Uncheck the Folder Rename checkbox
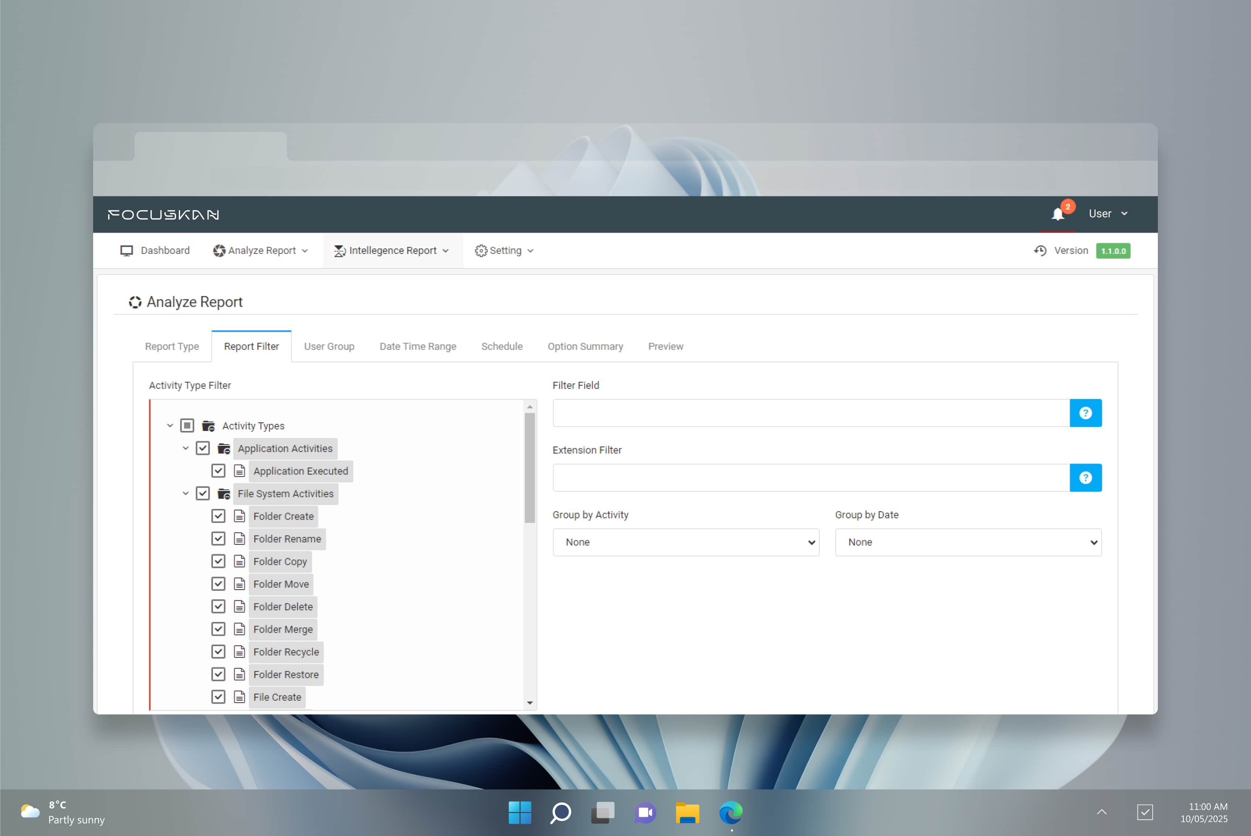 click(x=218, y=538)
